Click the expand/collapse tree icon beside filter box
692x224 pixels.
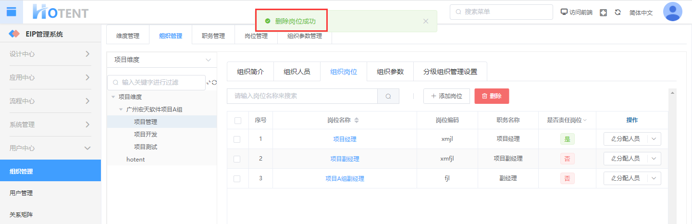(209, 83)
